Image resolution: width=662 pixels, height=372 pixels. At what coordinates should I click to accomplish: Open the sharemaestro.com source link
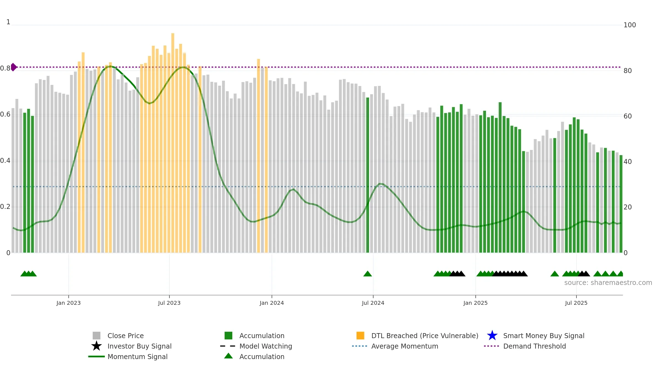tap(608, 283)
